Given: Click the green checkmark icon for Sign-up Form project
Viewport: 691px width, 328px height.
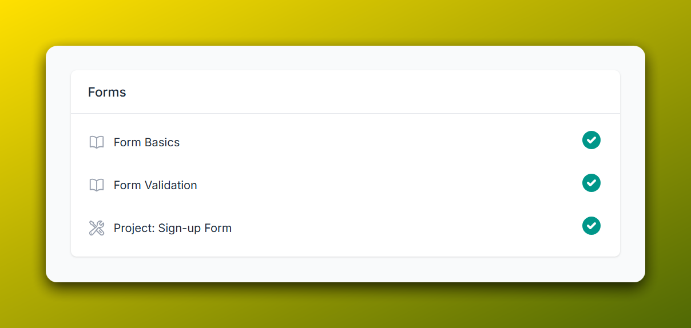Looking at the screenshot, I should point(591,226).
